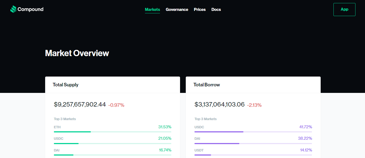The height and width of the screenshot is (158, 365).
Task: Click the 38.22% DAI borrow share
Action: [305, 138]
